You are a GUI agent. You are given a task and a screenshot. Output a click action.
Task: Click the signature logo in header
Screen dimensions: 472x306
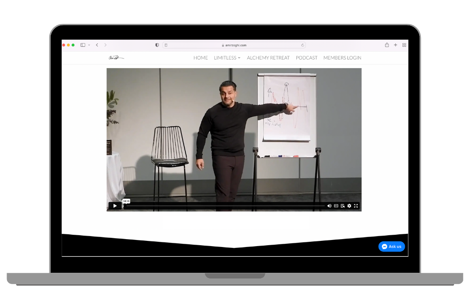click(116, 58)
